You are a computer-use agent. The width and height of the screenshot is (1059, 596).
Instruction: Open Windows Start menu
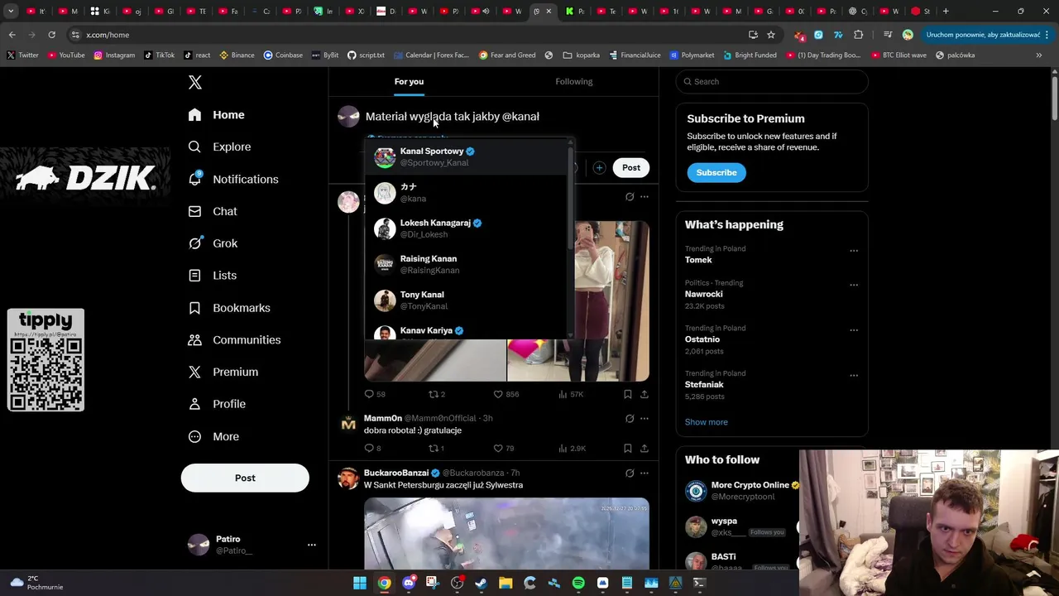(360, 583)
